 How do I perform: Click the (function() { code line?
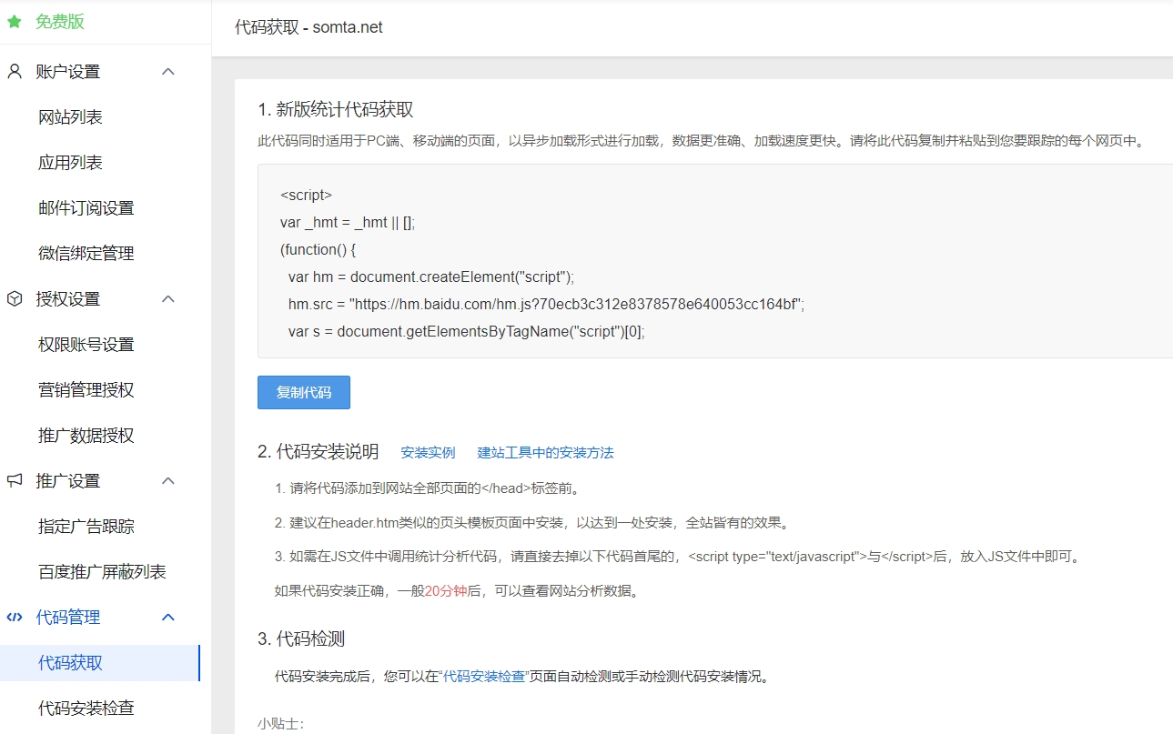[x=318, y=249]
